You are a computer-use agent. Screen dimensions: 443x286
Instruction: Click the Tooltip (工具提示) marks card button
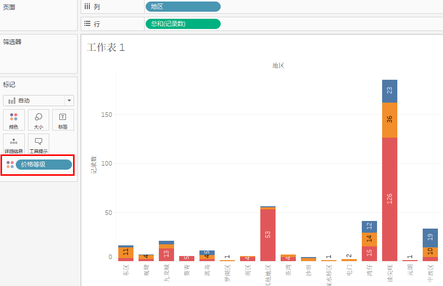(39, 144)
